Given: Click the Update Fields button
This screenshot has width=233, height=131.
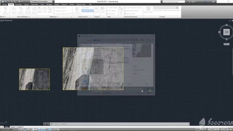Looking at the screenshot, I should pyautogui.click(x=111, y=8).
